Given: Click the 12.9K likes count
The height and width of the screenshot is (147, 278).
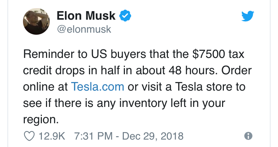Looking at the screenshot, I should 52,136.
